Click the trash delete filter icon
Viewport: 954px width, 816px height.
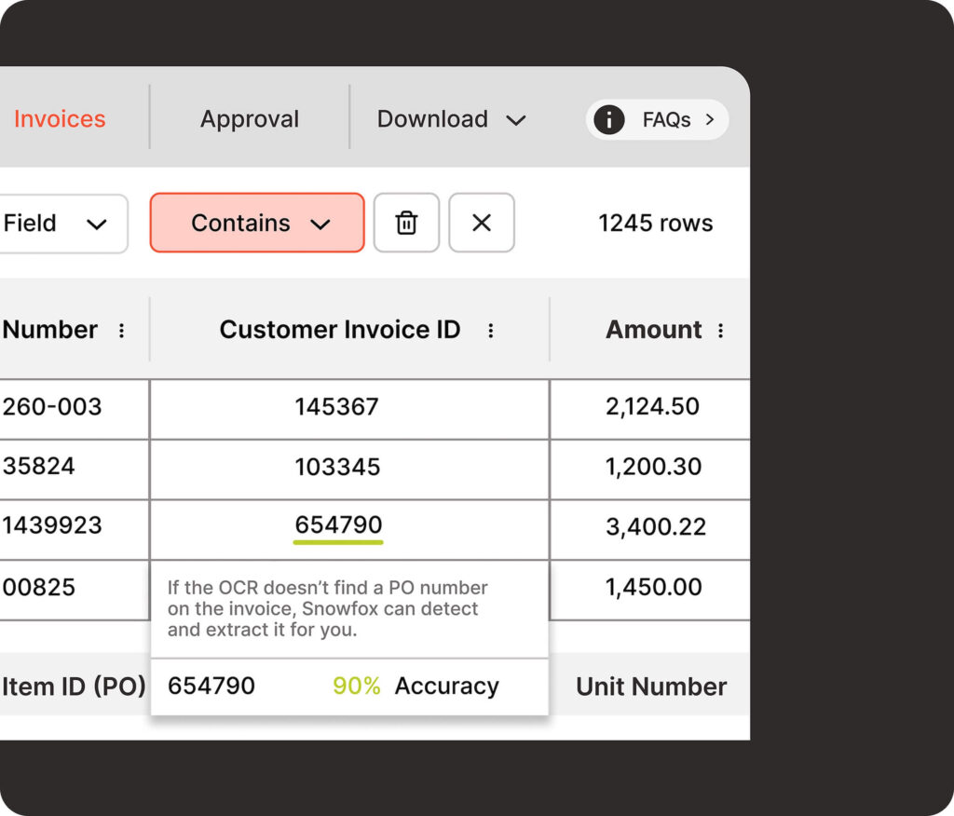pos(406,224)
